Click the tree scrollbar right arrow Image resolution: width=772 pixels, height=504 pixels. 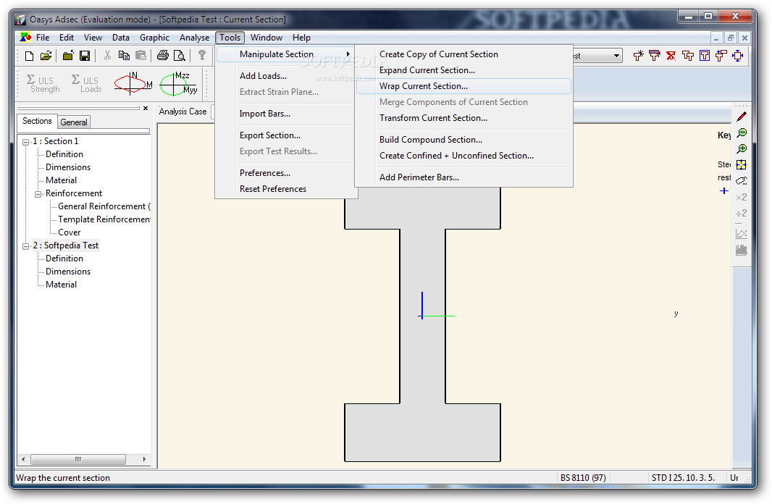pyautogui.click(x=144, y=459)
